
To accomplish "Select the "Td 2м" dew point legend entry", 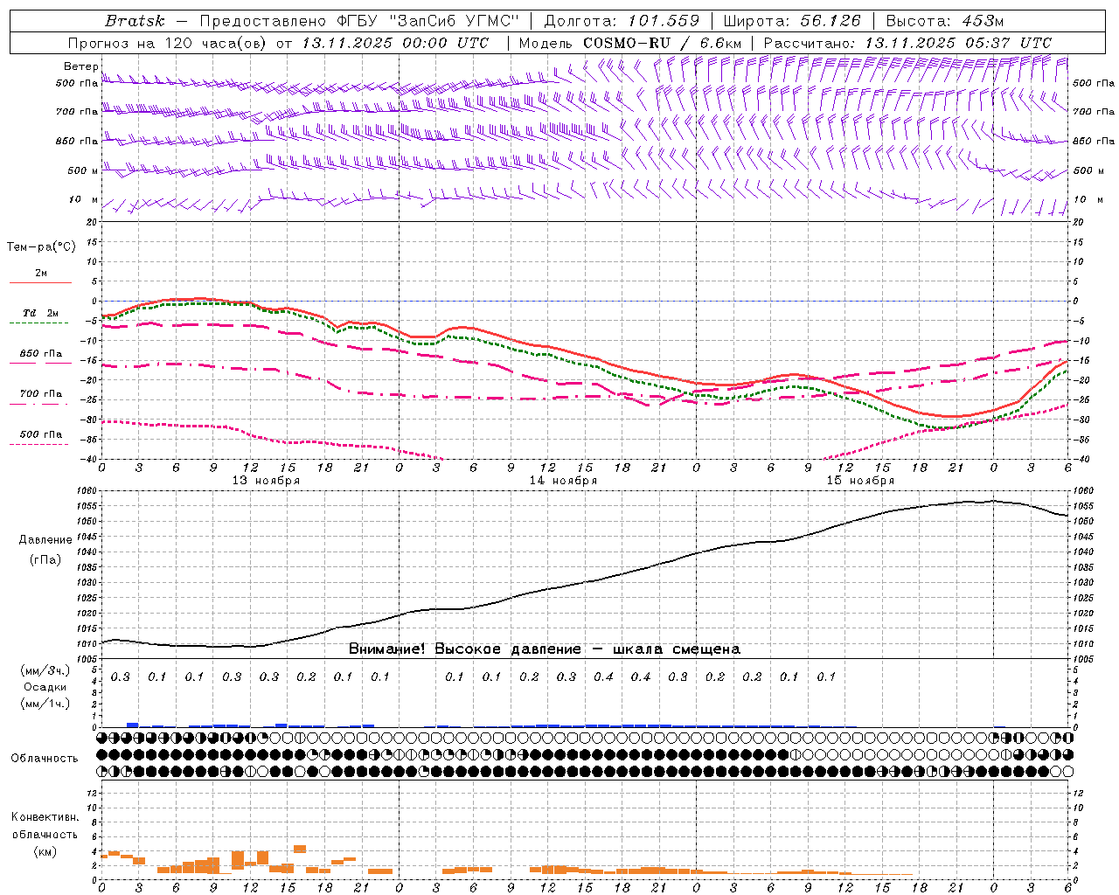I will pyautogui.click(x=40, y=313).
